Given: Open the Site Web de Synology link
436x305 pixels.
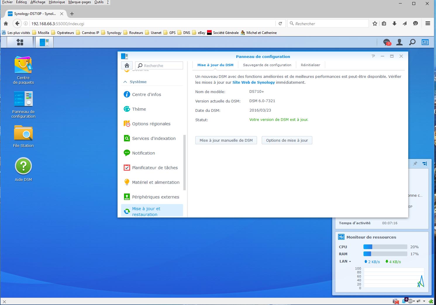Looking at the screenshot, I should coord(254,83).
